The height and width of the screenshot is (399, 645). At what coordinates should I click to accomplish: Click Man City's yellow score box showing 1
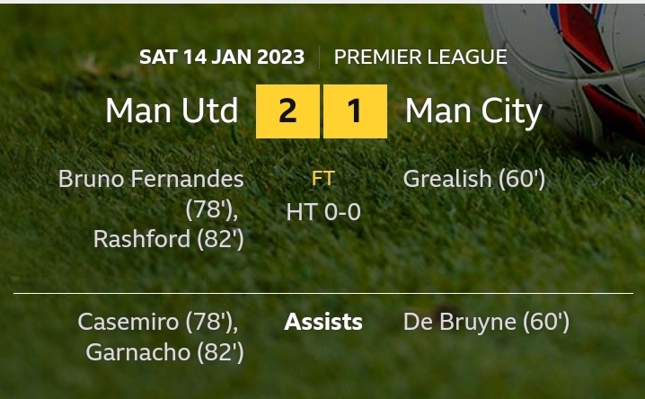tap(355, 111)
